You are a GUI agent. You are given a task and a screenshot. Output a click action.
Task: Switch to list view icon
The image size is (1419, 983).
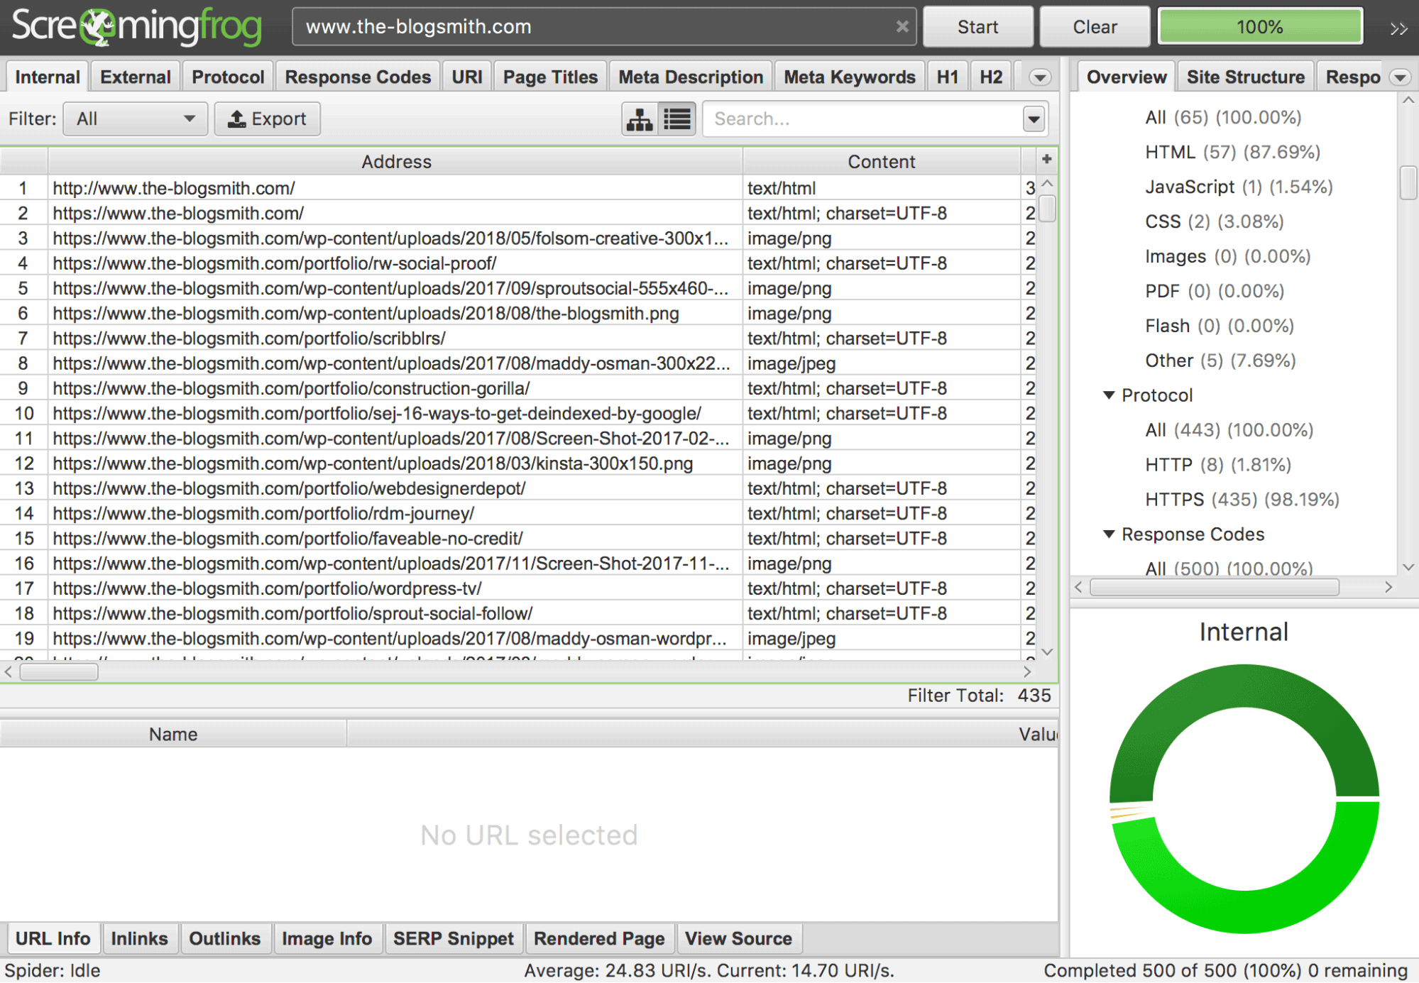[x=677, y=119]
